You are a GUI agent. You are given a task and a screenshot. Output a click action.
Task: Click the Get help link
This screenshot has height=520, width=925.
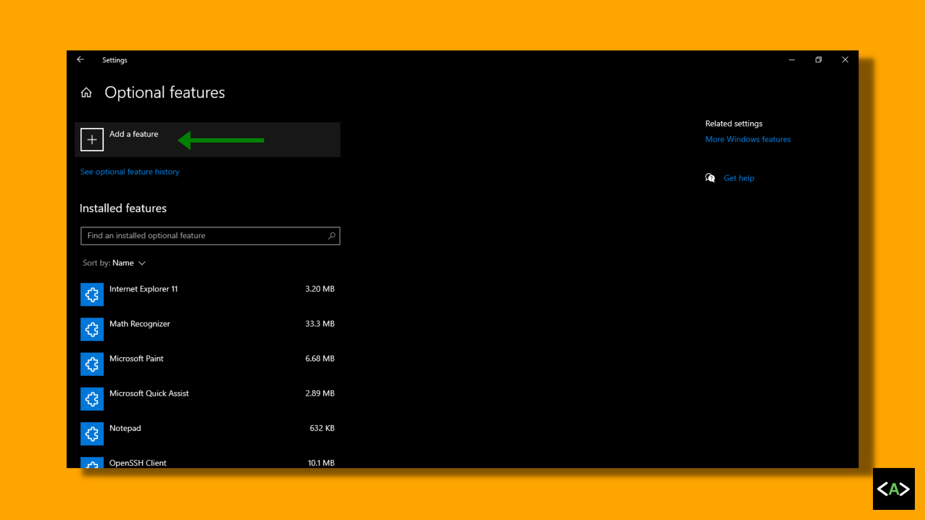tap(739, 178)
